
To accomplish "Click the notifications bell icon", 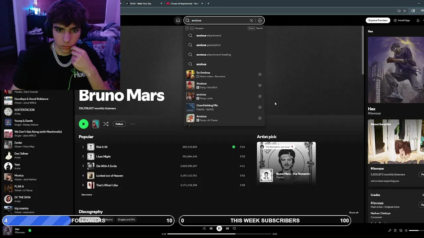I will [418, 20].
